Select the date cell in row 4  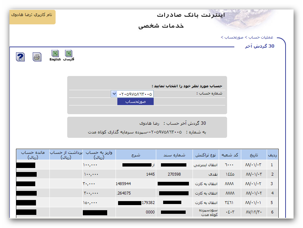tap(254, 193)
